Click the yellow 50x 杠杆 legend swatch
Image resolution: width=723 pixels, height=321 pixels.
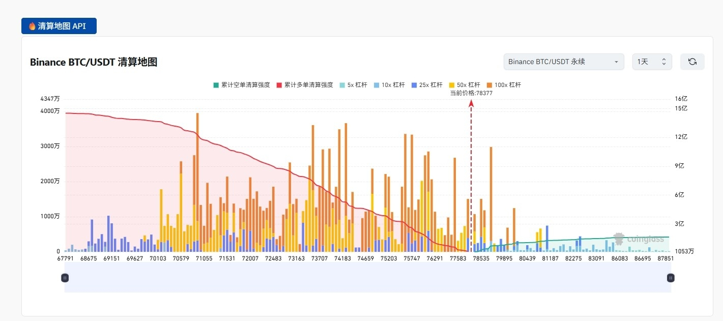(x=451, y=85)
